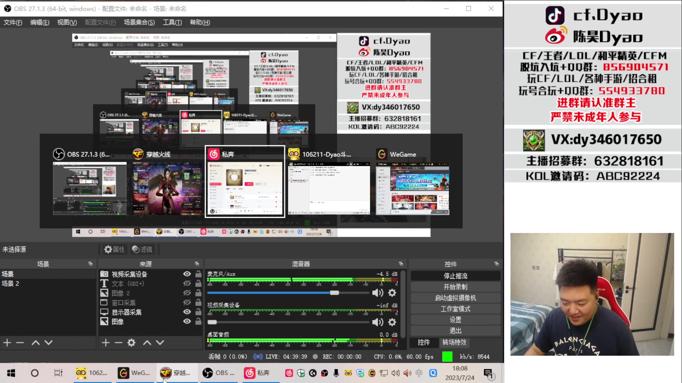The height and width of the screenshot is (383, 682).
Task: Remove selected scene with minus
Action: [x=20, y=343]
